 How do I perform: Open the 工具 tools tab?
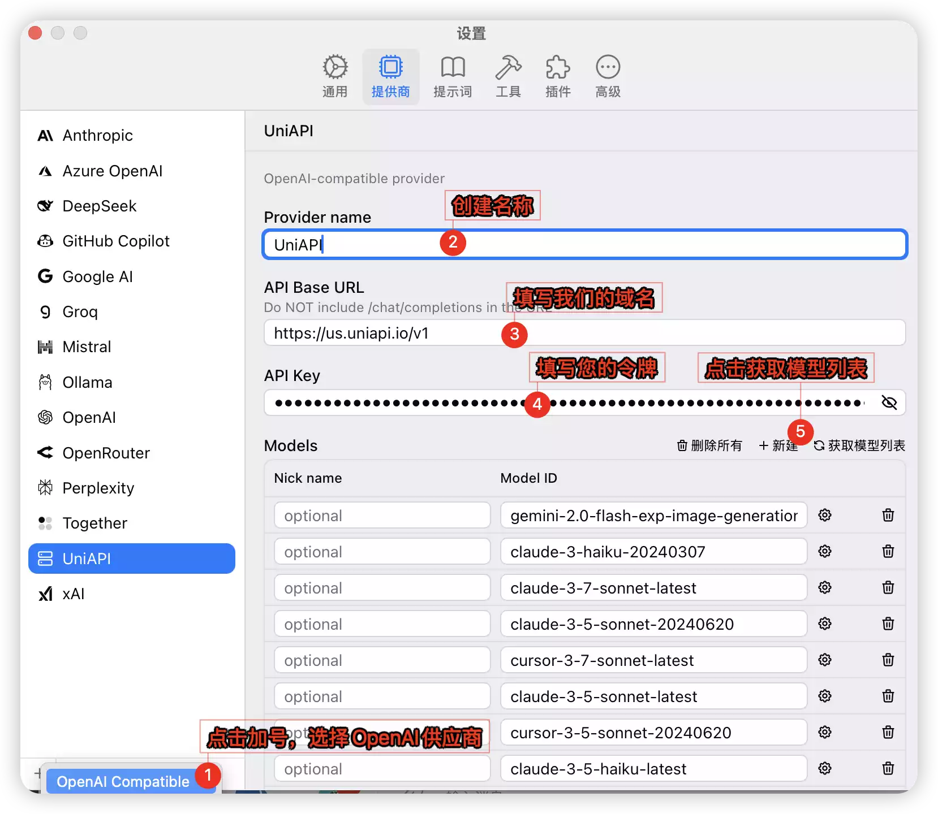click(508, 77)
